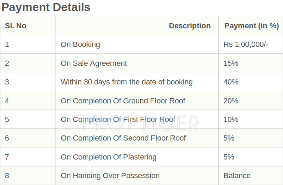Select serial number 1 cell
This screenshot has height=185, width=283.
pos(7,44)
